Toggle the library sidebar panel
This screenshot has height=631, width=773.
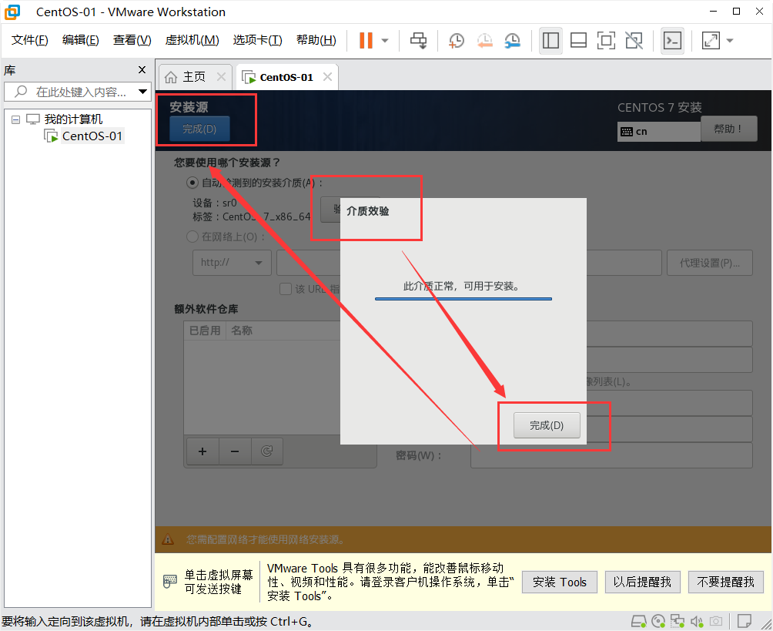coord(550,40)
